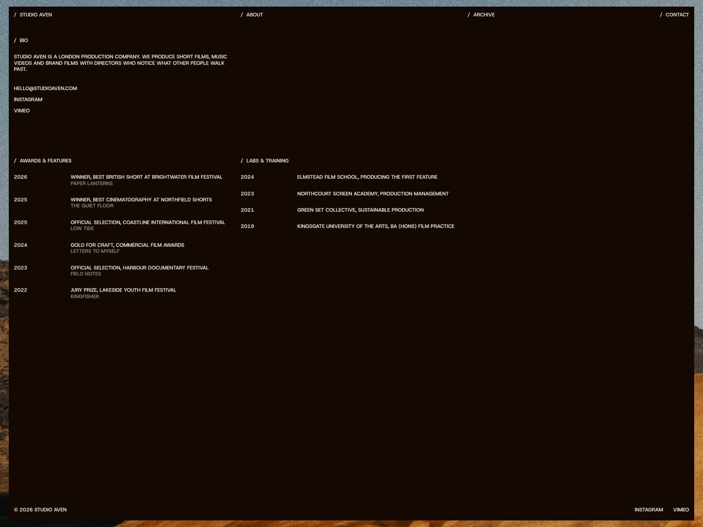Open the Studio Aven home link
Viewport: 703px width, 527px height.
33,14
